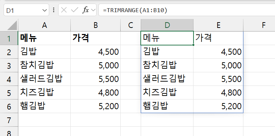Select cell E4 with 5,500
This screenshot has height=136, width=275.
click(218, 79)
